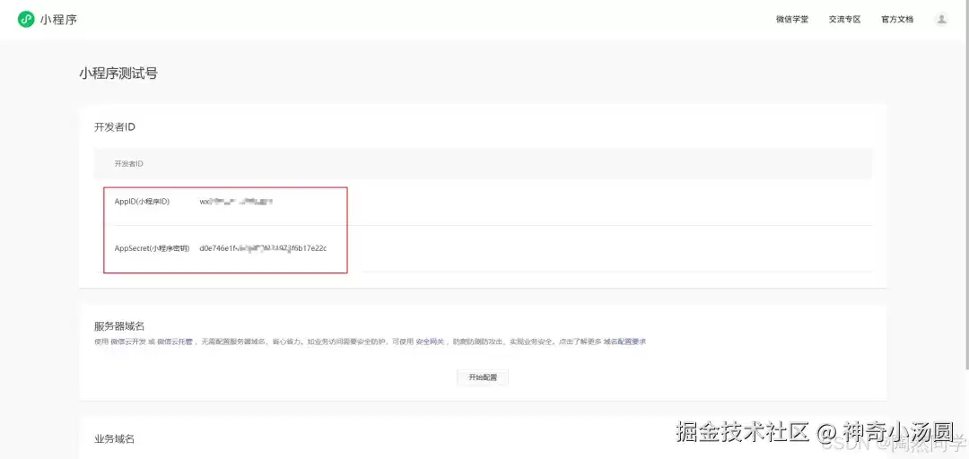
Task: Follow the 微信云开发 link
Action: [x=128, y=342]
